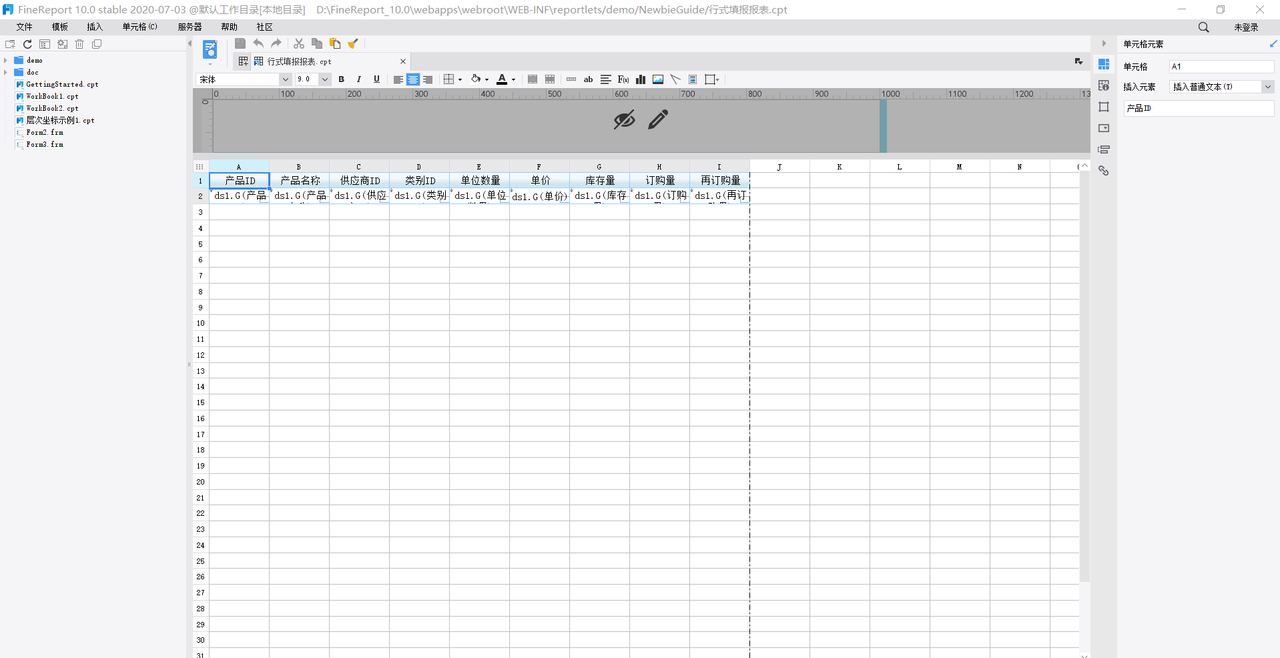Edit the header using pencil icon
Viewport: 1280px width, 658px height.
tap(658, 120)
